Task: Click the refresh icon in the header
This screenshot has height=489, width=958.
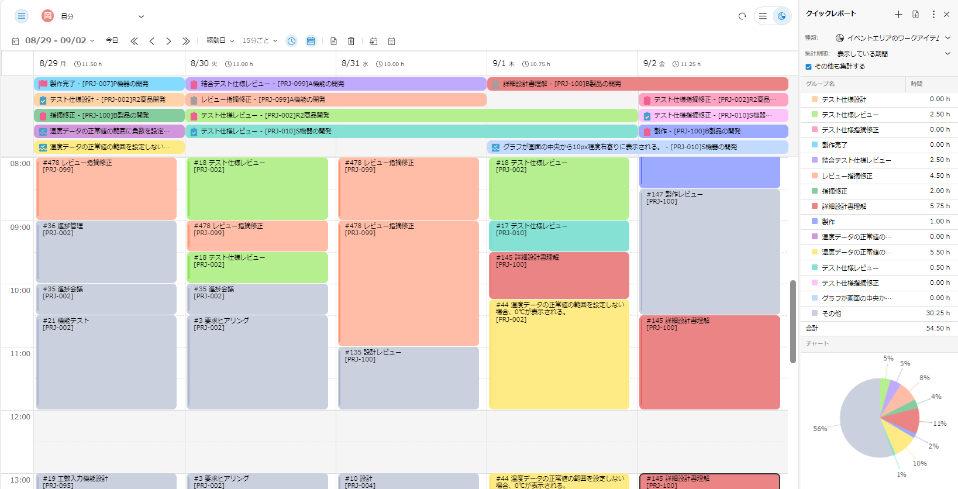Action: (742, 16)
